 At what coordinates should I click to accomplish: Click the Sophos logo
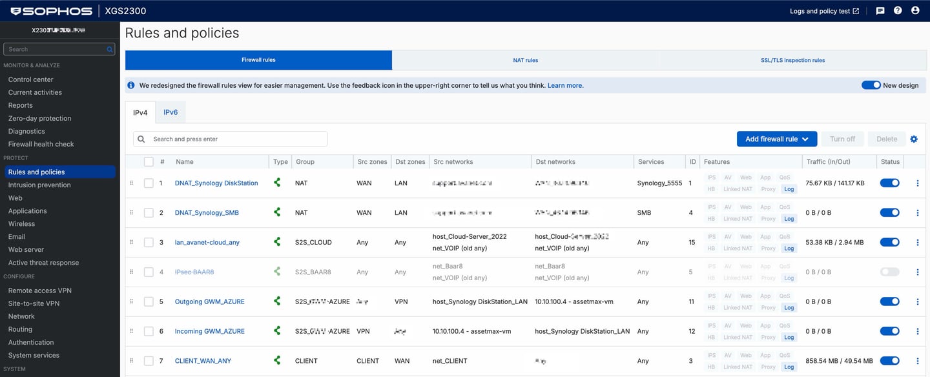pyautogui.click(x=51, y=11)
